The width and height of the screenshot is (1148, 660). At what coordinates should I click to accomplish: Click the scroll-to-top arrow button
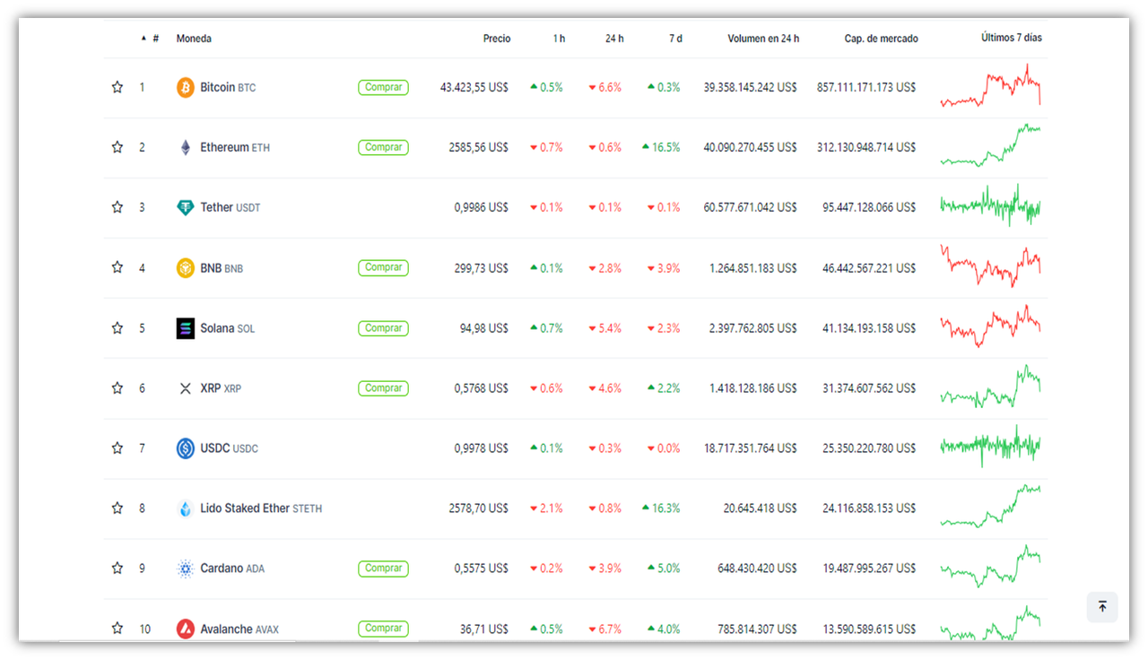point(1102,607)
